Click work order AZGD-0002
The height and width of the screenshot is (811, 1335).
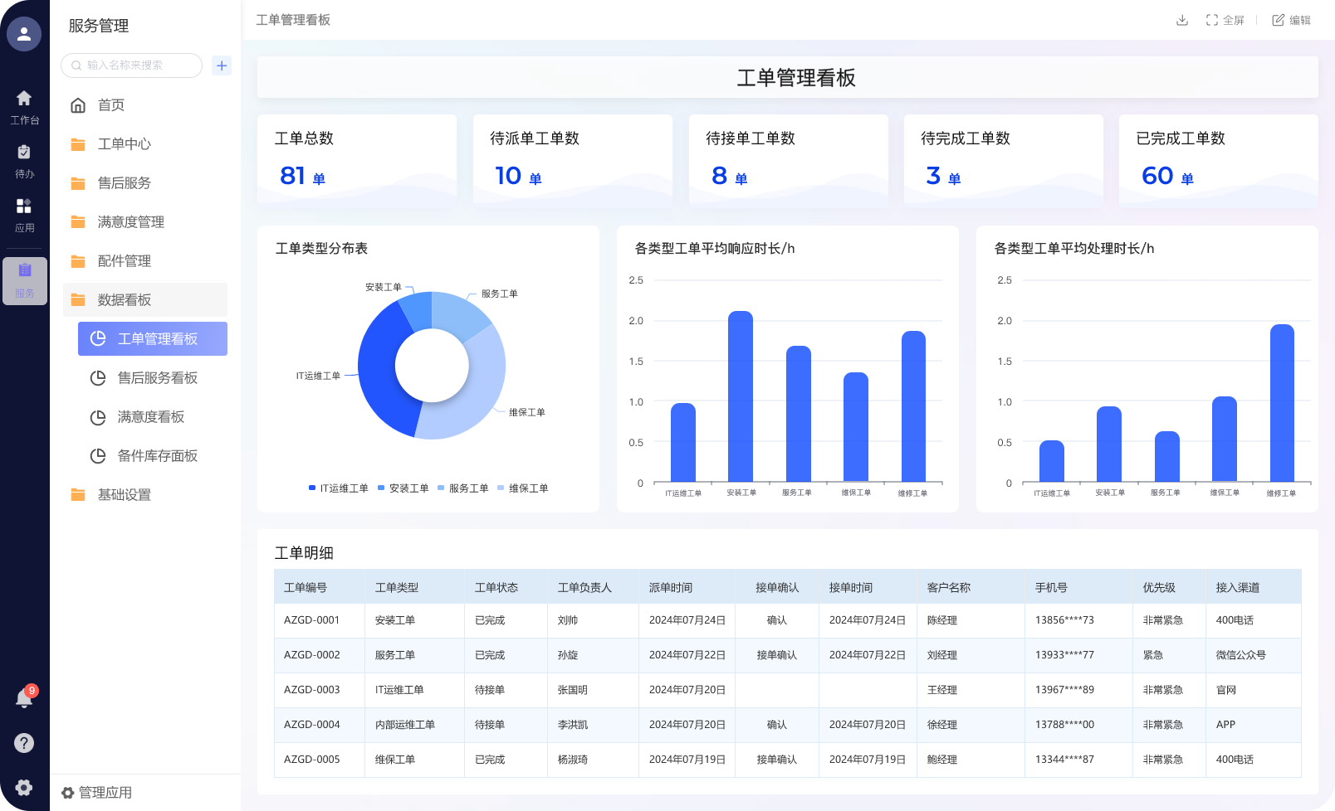click(x=311, y=655)
